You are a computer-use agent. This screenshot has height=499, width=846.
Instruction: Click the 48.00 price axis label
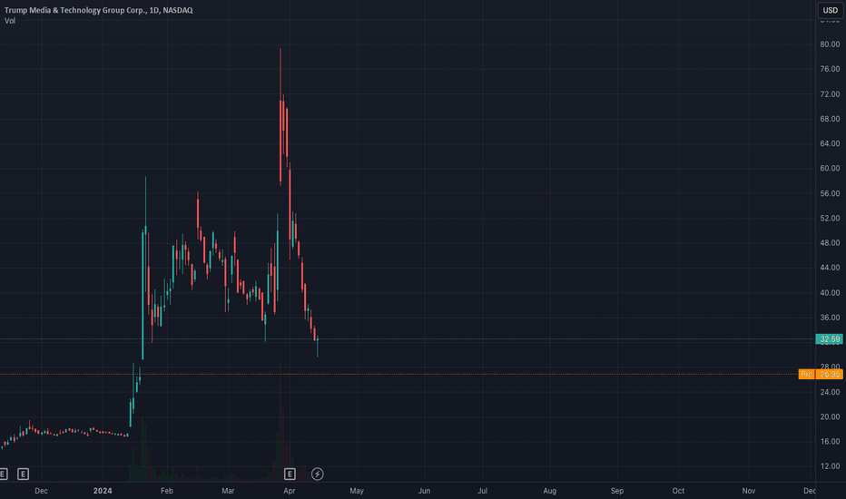click(x=830, y=243)
